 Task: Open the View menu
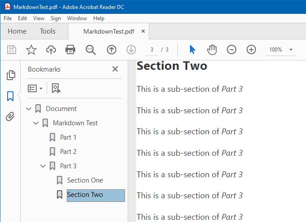tap(39, 18)
